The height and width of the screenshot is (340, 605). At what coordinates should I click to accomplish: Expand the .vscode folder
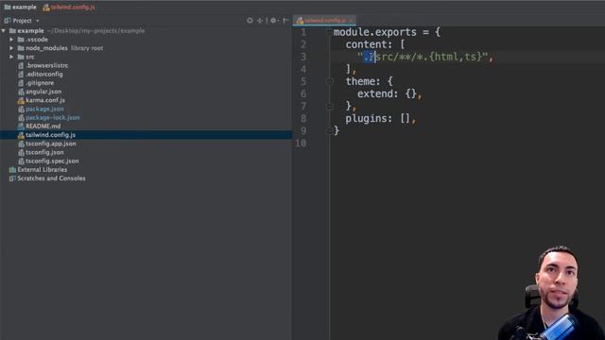coord(11,40)
